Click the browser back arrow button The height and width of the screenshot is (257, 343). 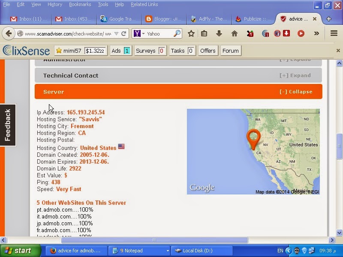[8, 34]
